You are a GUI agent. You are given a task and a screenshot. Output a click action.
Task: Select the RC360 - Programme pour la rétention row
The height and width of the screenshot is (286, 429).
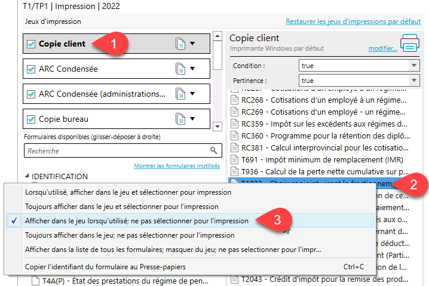pos(324,136)
